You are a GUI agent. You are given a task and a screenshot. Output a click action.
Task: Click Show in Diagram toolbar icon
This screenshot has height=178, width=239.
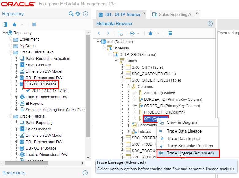pos(120,33)
